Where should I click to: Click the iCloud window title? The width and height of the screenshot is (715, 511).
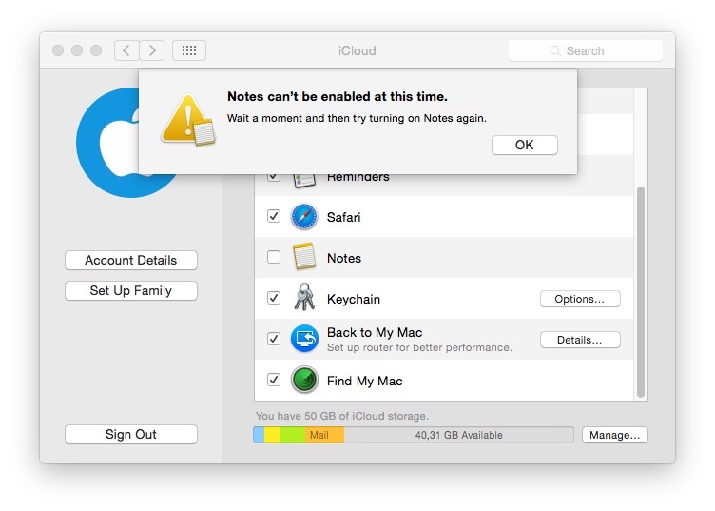[357, 50]
